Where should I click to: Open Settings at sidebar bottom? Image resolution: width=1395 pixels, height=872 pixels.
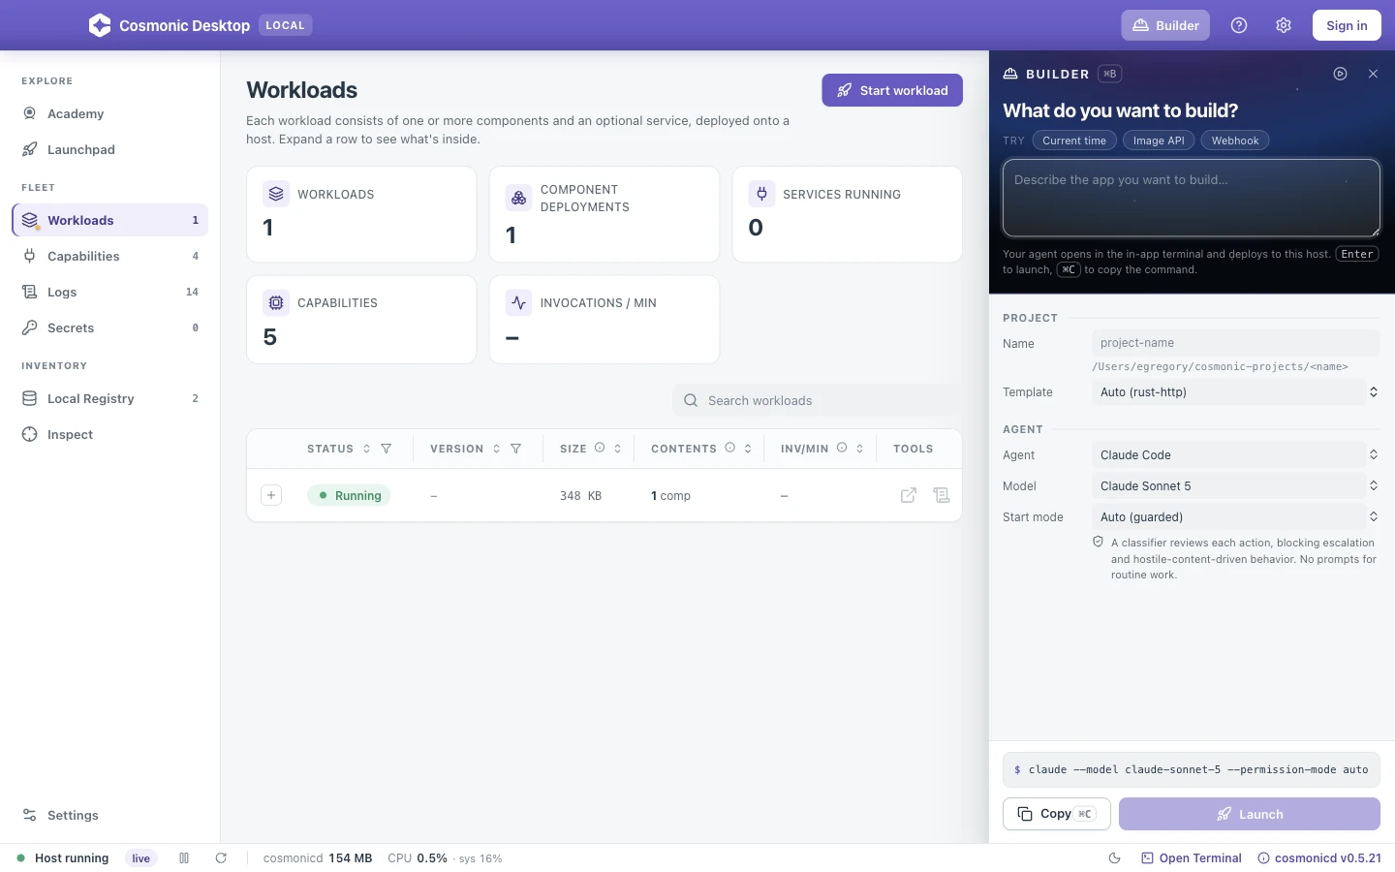pos(110,815)
